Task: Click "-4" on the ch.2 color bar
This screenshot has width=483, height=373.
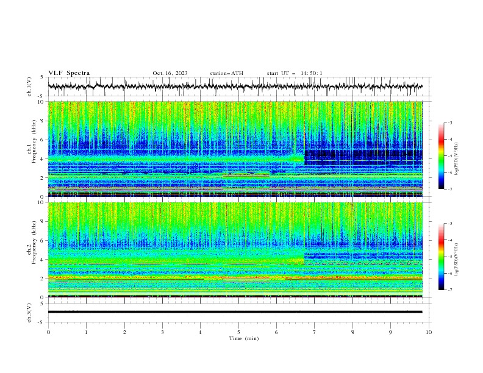Action: click(x=449, y=240)
